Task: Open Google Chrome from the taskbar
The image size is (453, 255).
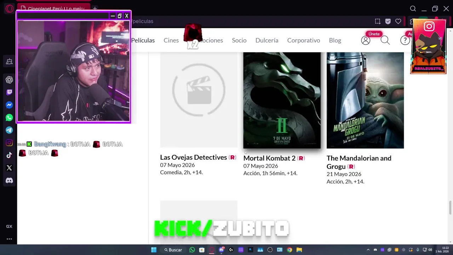Action: point(289,250)
